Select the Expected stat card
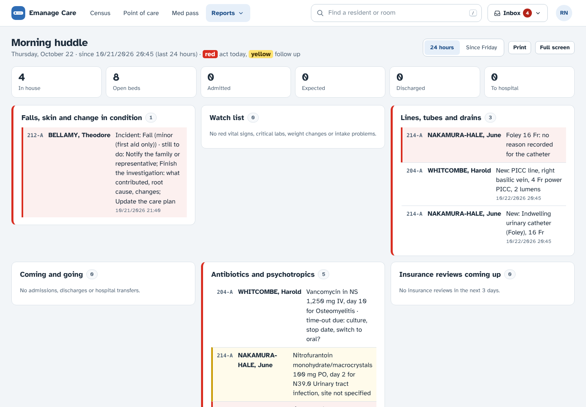Image resolution: width=586 pixels, height=407 pixels. [340, 82]
